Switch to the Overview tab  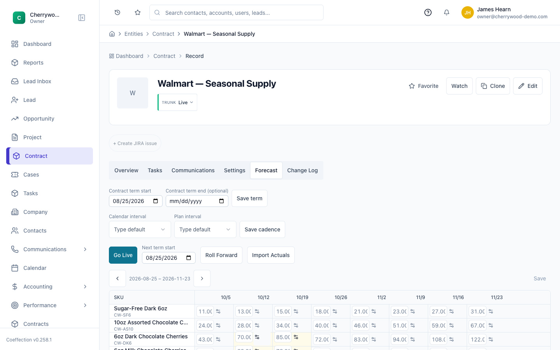126,170
